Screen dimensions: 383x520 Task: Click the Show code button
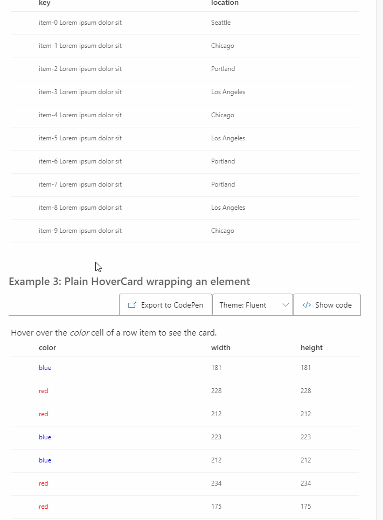coord(327,305)
